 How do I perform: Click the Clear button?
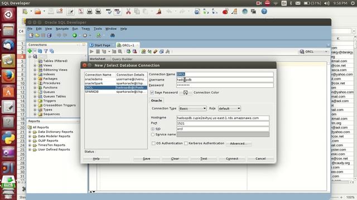(175, 159)
